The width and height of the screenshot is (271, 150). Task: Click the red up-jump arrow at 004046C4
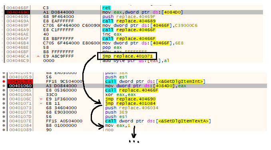point(38,56)
